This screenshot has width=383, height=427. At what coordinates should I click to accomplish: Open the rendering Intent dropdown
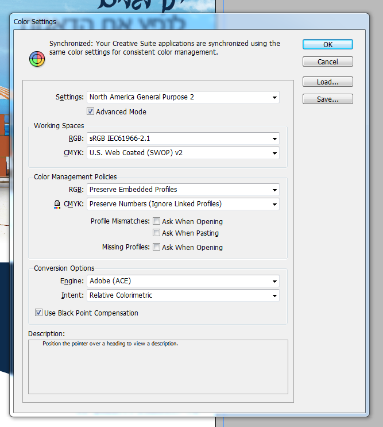pyautogui.click(x=183, y=295)
